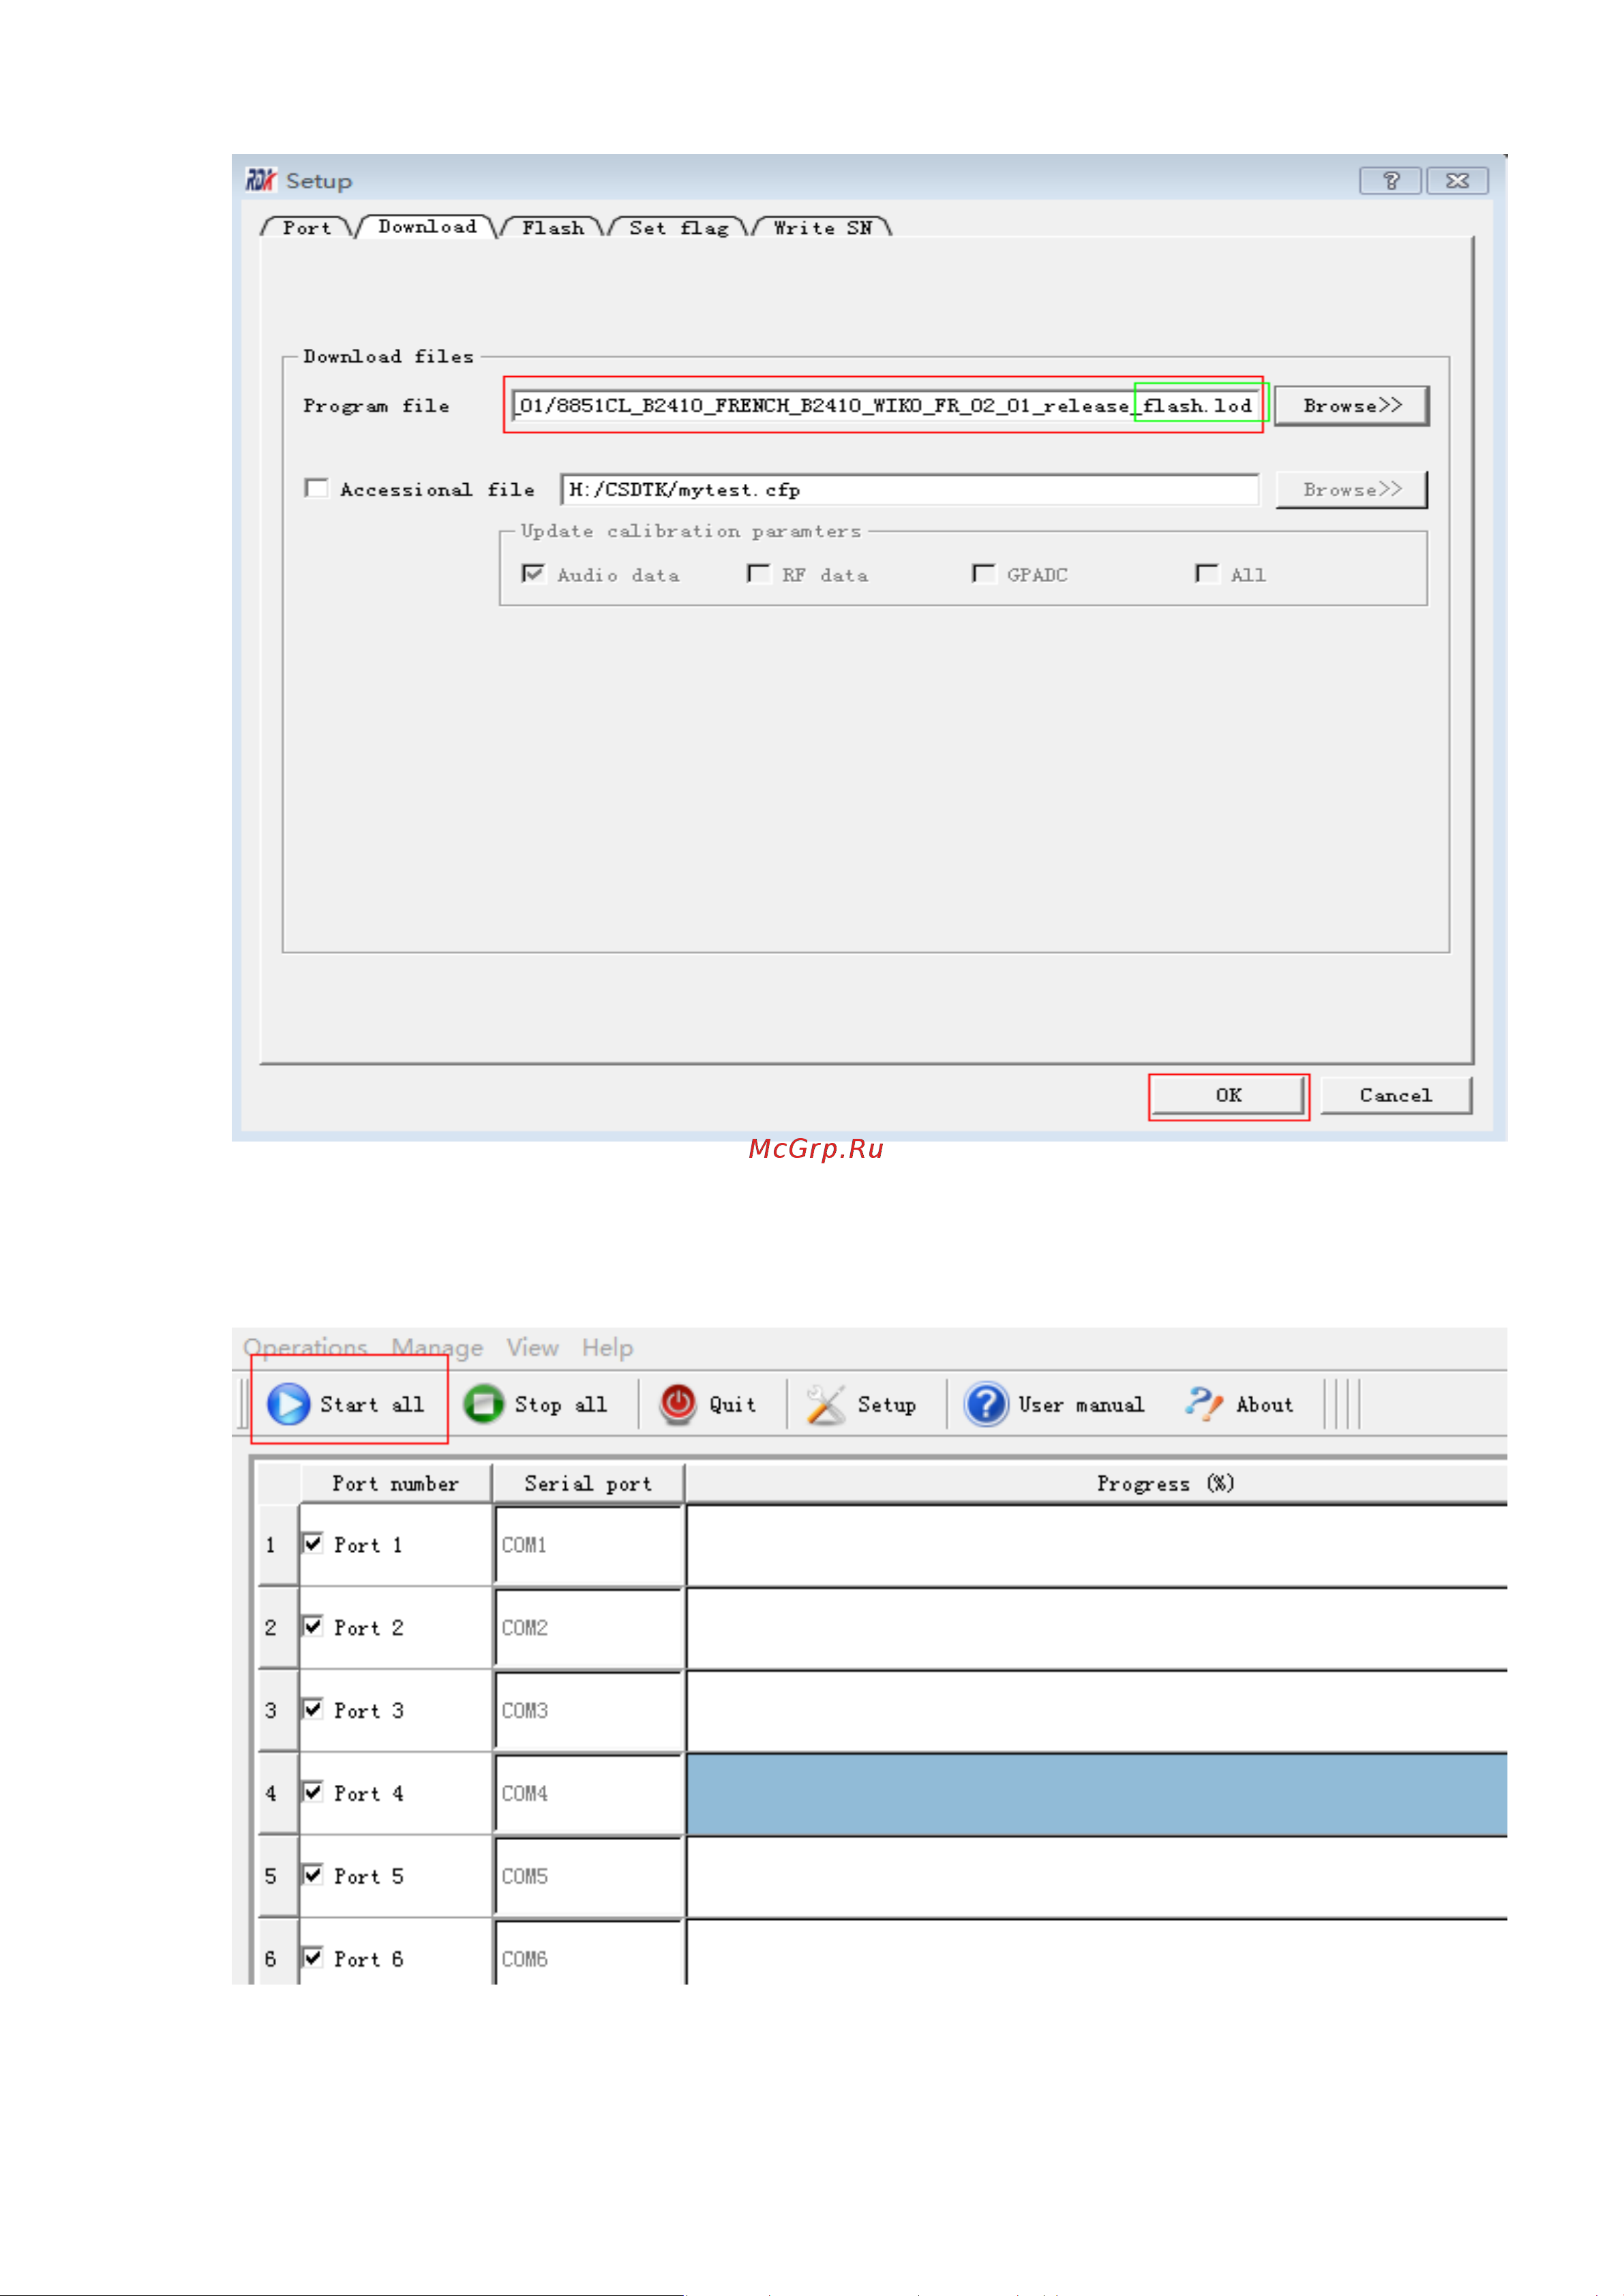Confirm Setup with OK button
The width and height of the screenshot is (1624, 2296).
pyautogui.click(x=1229, y=1095)
